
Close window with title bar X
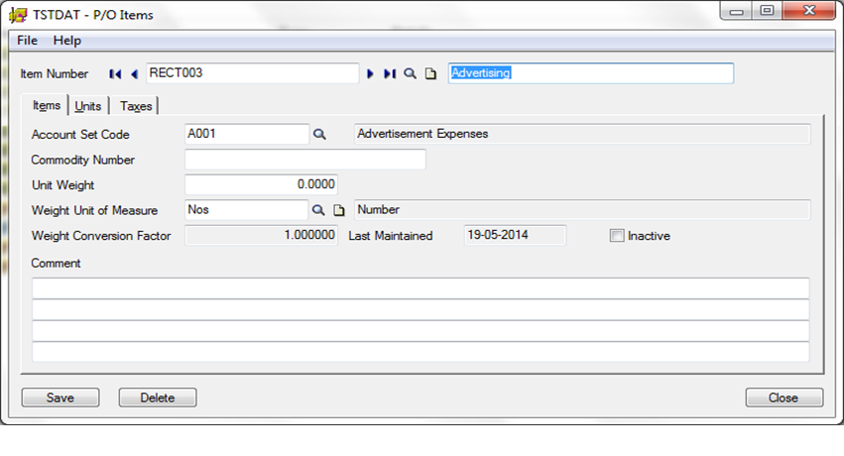(809, 11)
